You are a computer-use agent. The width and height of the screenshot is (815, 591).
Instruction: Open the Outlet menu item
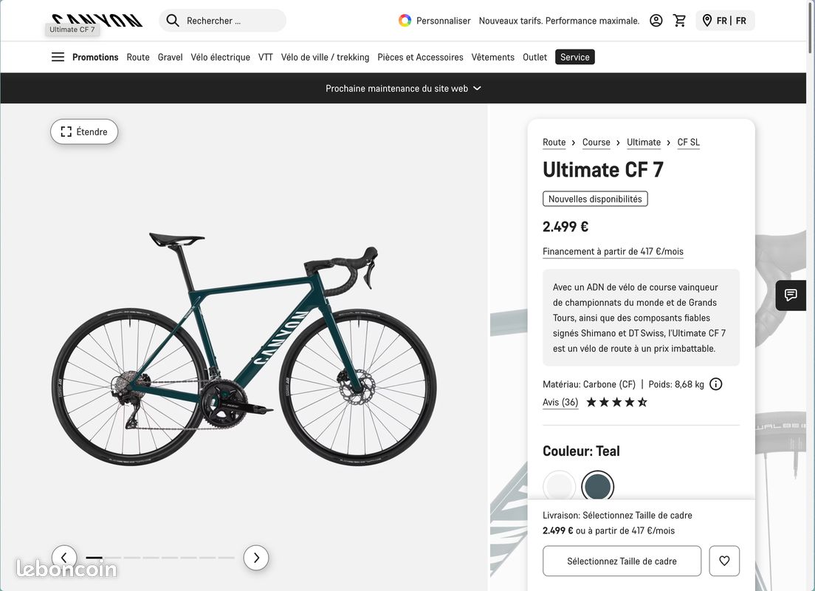tap(534, 57)
